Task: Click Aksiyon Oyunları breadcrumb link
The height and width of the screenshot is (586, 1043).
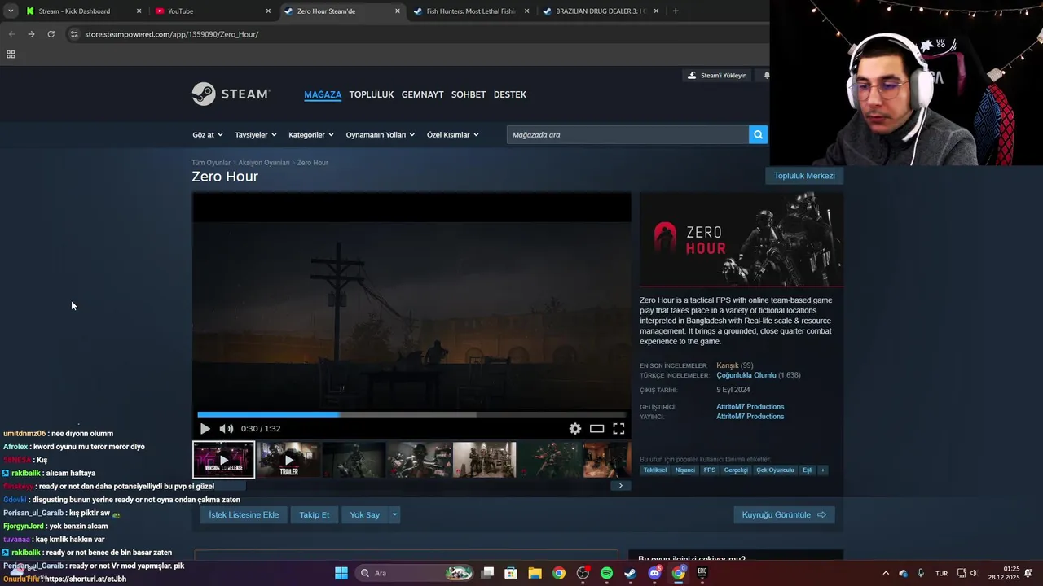Action: tap(264, 163)
